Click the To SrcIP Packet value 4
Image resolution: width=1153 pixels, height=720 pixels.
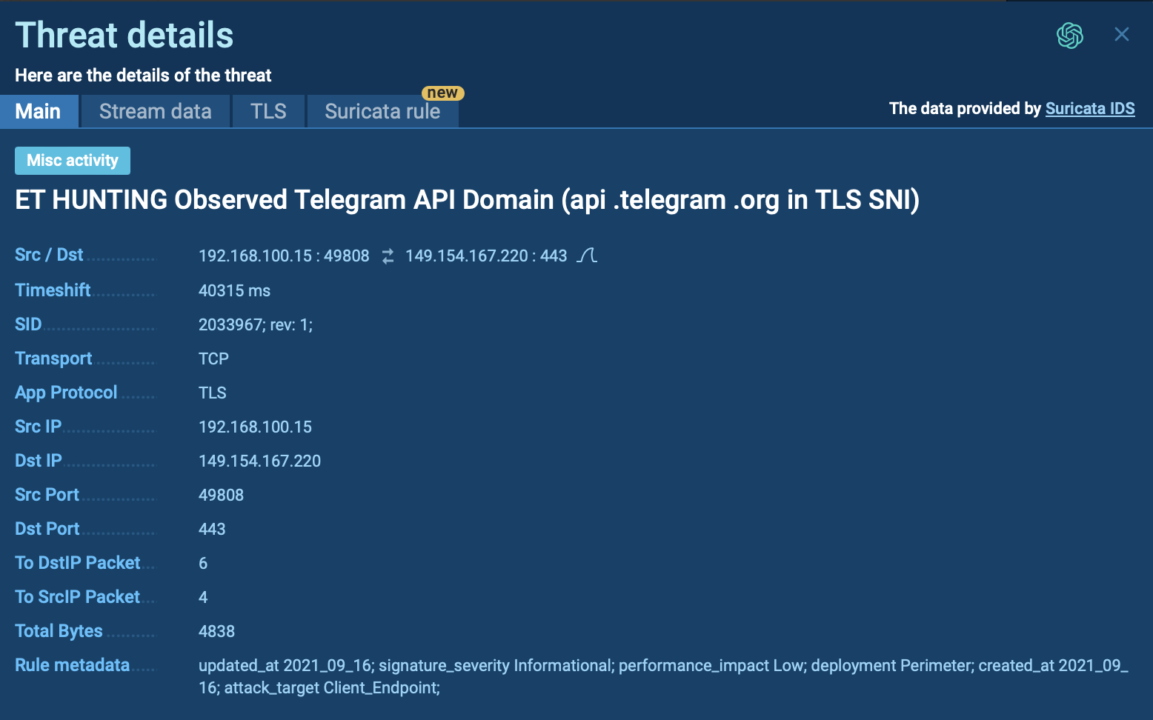tap(203, 597)
